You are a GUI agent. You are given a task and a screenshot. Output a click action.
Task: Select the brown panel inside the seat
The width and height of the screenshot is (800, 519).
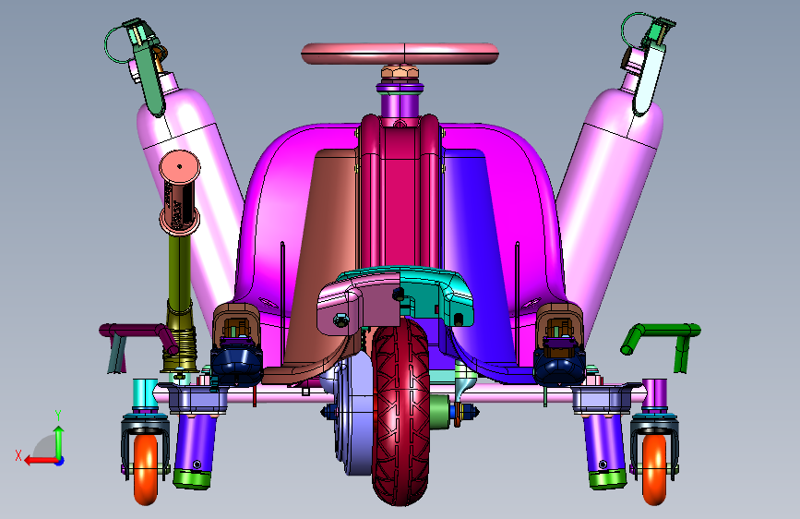click(327, 246)
